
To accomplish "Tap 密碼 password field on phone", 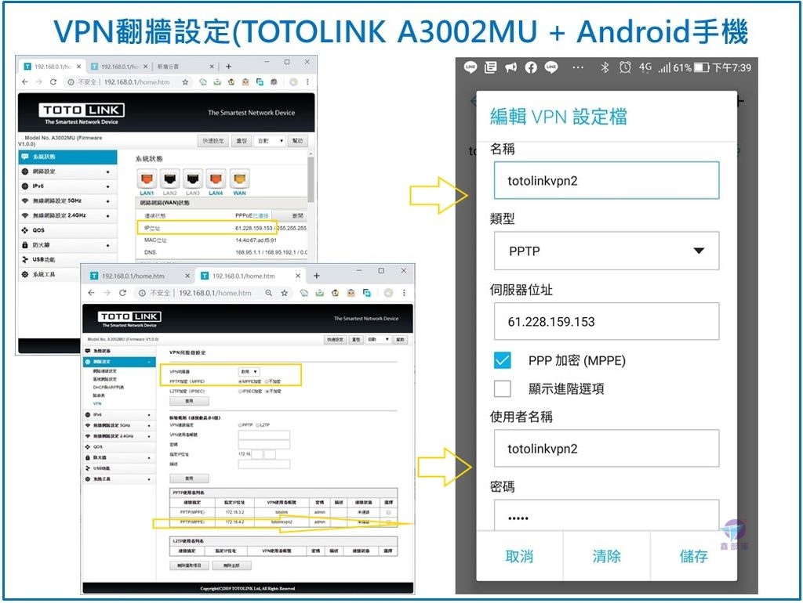I will [606, 515].
